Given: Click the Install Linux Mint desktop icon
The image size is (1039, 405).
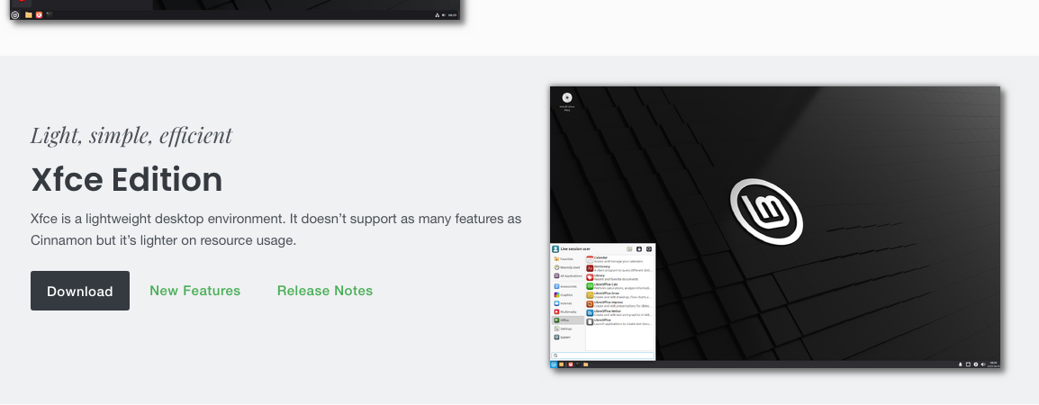Looking at the screenshot, I should click(567, 99).
